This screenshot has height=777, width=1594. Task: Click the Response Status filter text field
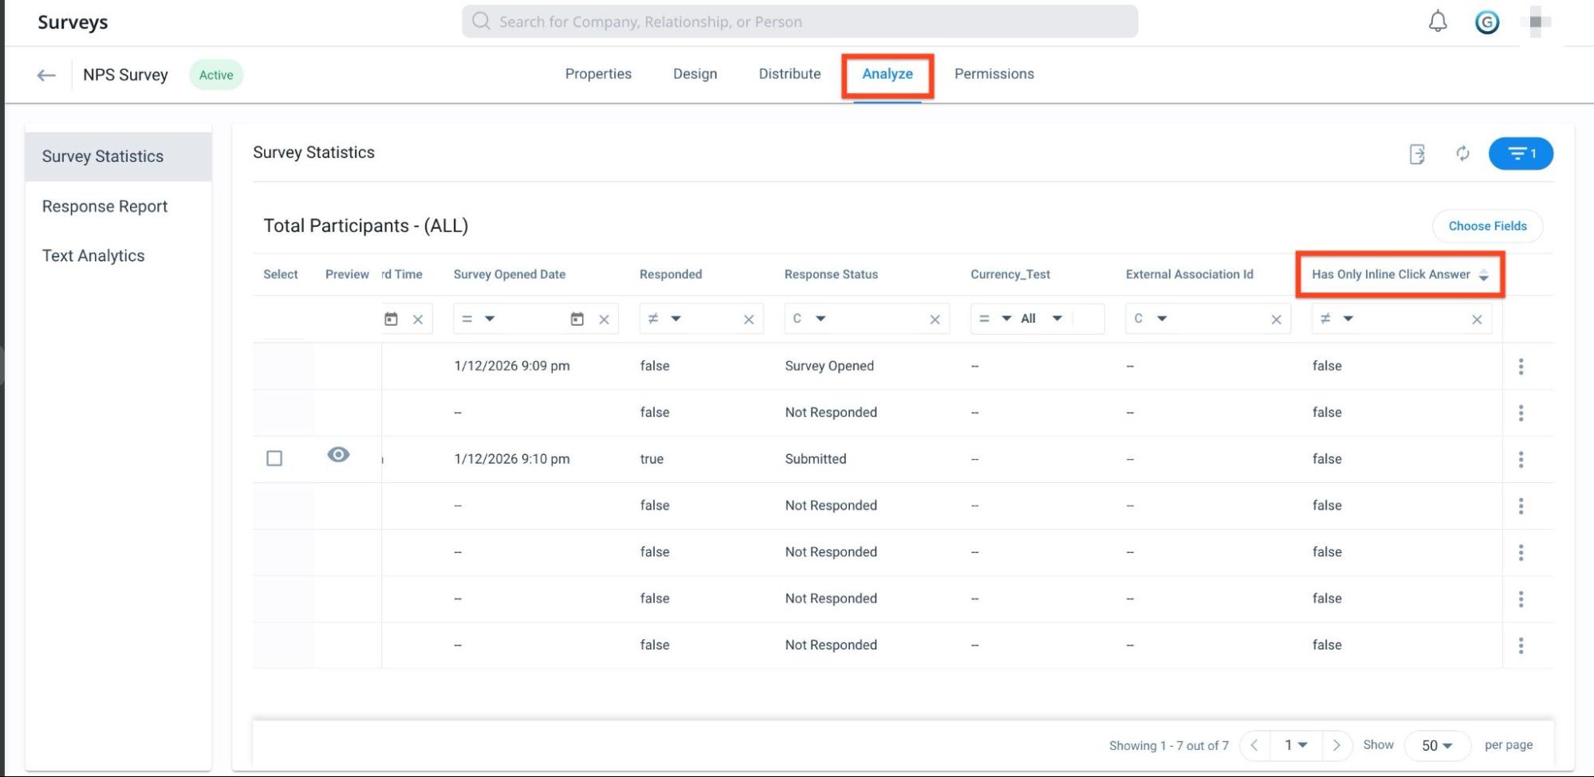(877, 319)
